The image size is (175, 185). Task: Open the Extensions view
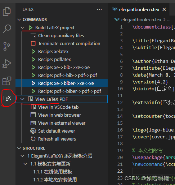click(x=7, y=81)
